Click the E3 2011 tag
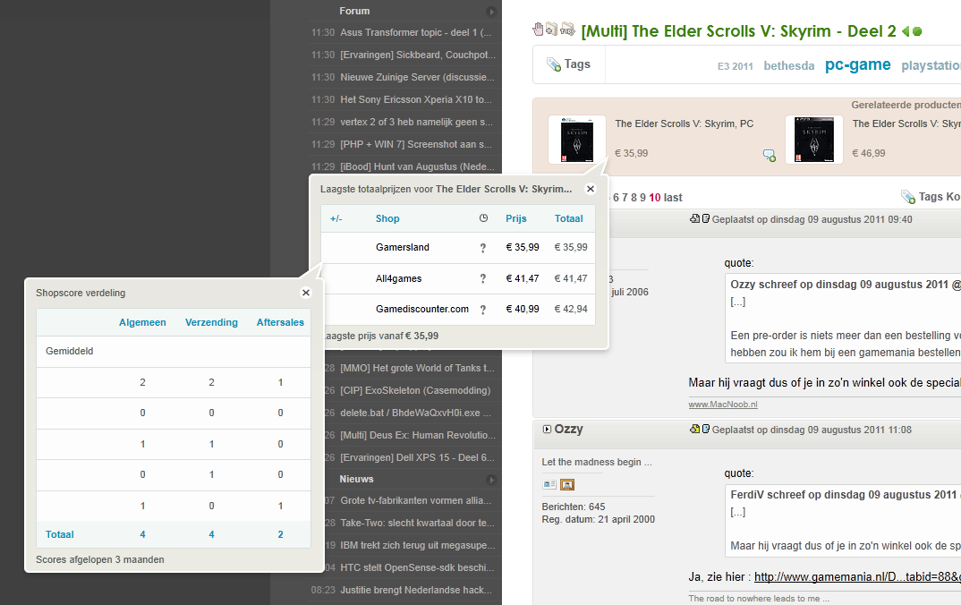The width and height of the screenshot is (961, 605). pyautogui.click(x=736, y=66)
